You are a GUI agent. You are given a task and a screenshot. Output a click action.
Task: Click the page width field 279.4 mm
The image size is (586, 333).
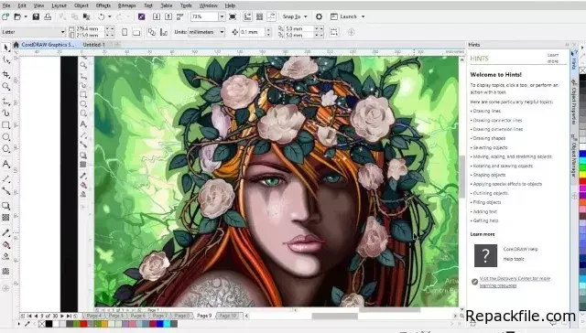(x=91, y=28)
